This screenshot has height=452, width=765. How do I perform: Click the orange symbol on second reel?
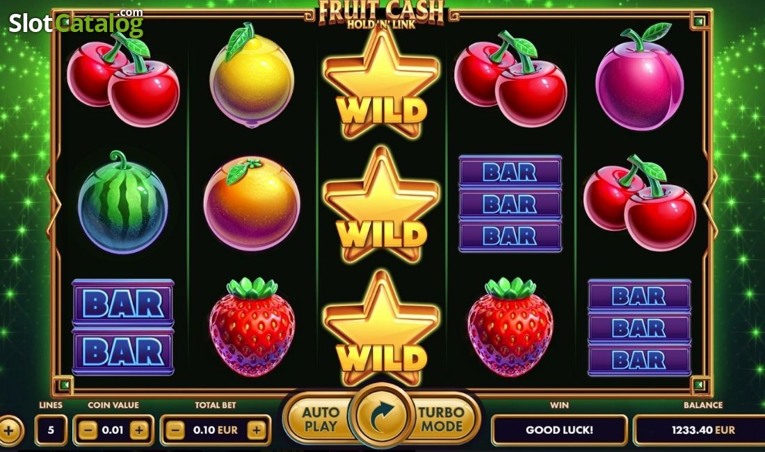[x=252, y=203]
